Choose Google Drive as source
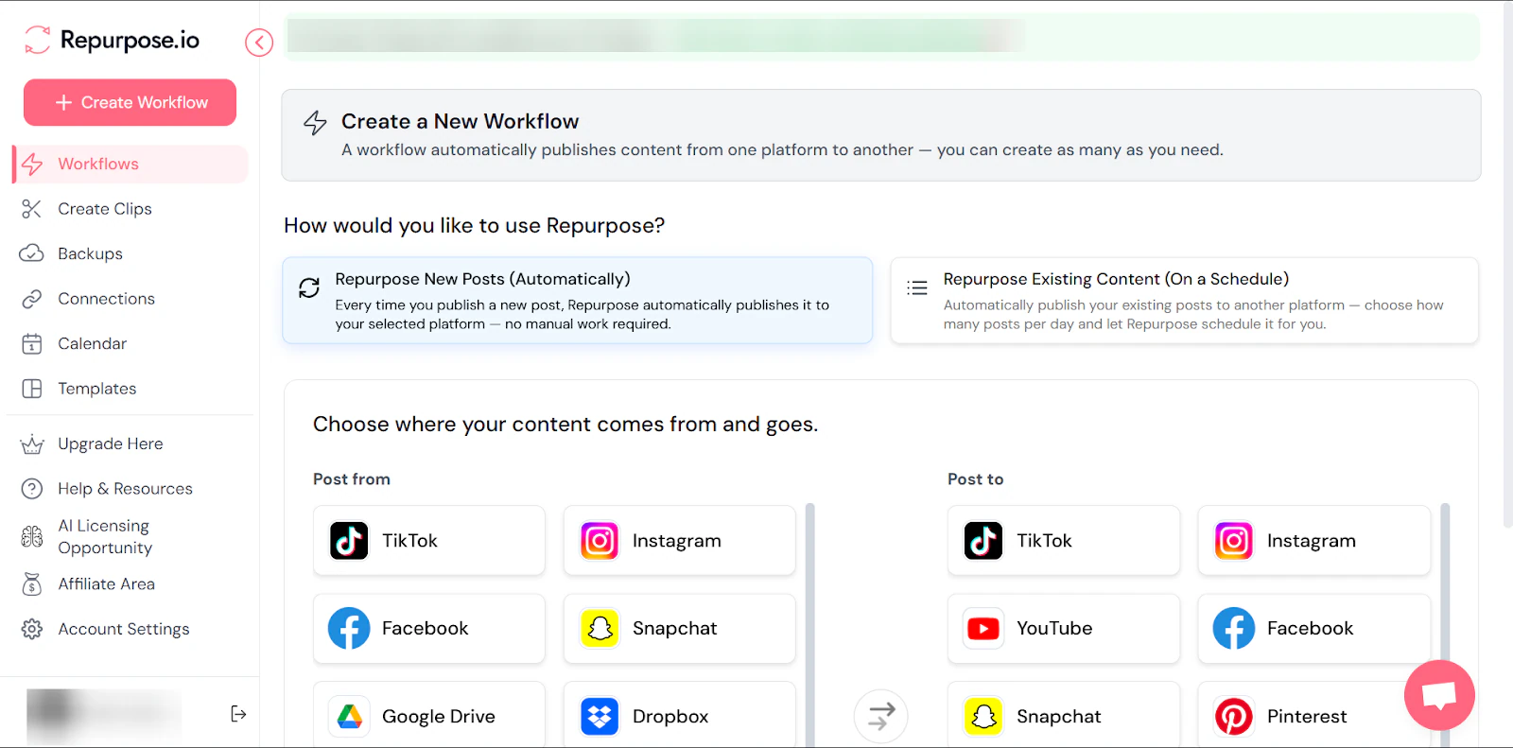The height and width of the screenshot is (748, 1513). point(429,715)
